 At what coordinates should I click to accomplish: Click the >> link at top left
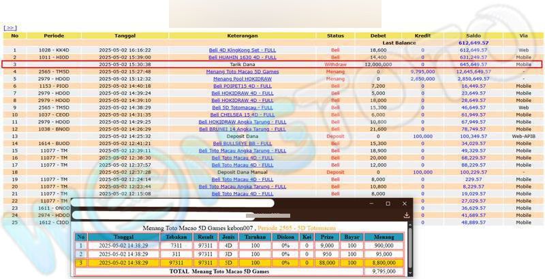pyautogui.click(x=10, y=28)
